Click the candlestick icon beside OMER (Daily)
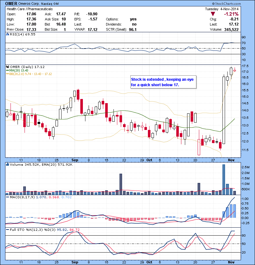The width and height of the screenshot is (255, 265). 8,67
